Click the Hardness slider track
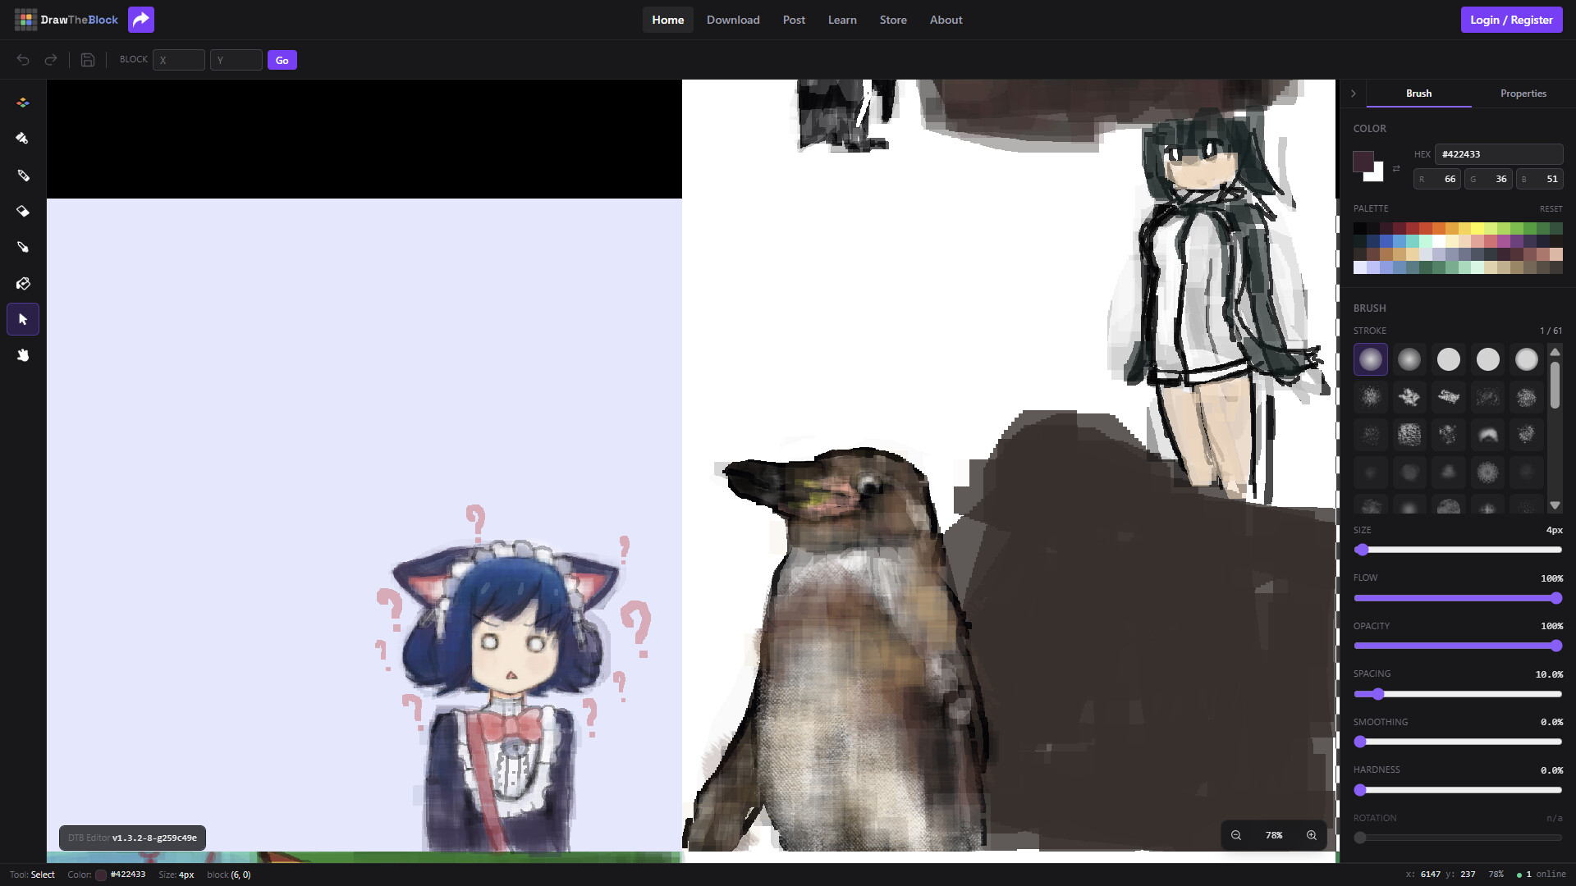Image resolution: width=1576 pixels, height=886 pixels. [x=1458, y=790]
